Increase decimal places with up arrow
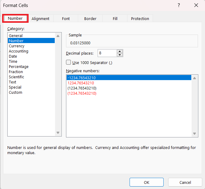Viewport: 205px width, 189px height. point(120,51)
